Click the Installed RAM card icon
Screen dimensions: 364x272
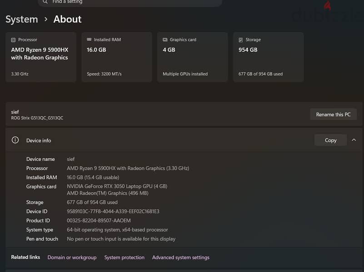pyautogui.click(x=89, y=40)
